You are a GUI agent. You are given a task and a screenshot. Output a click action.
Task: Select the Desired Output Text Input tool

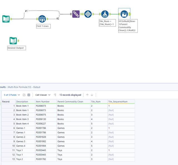click(13, 41)
